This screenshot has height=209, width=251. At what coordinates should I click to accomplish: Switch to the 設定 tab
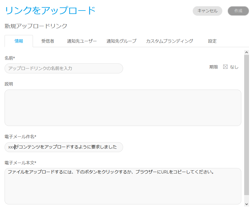tap(212, 41)
